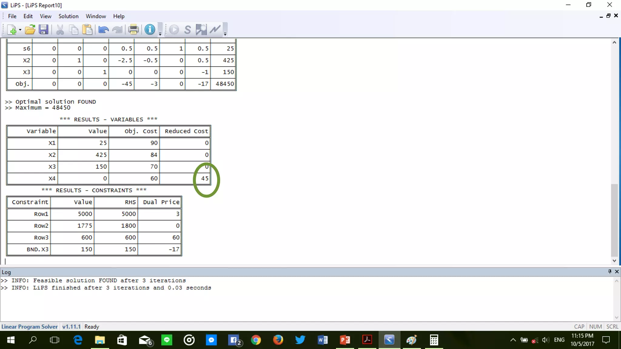Open the View menu
Screen dimensions: 621x349
point(45,16)
